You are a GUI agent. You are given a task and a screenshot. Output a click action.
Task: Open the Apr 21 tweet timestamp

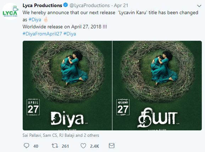(121, 5)
